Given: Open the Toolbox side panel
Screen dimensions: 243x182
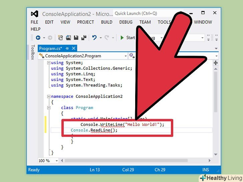Looking at the screenshot, I should click(x=33, y=52).
